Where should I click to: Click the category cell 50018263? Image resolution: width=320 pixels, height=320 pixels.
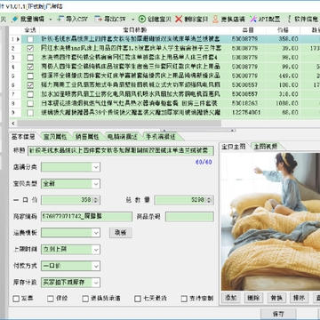click(x=247, y=103)
